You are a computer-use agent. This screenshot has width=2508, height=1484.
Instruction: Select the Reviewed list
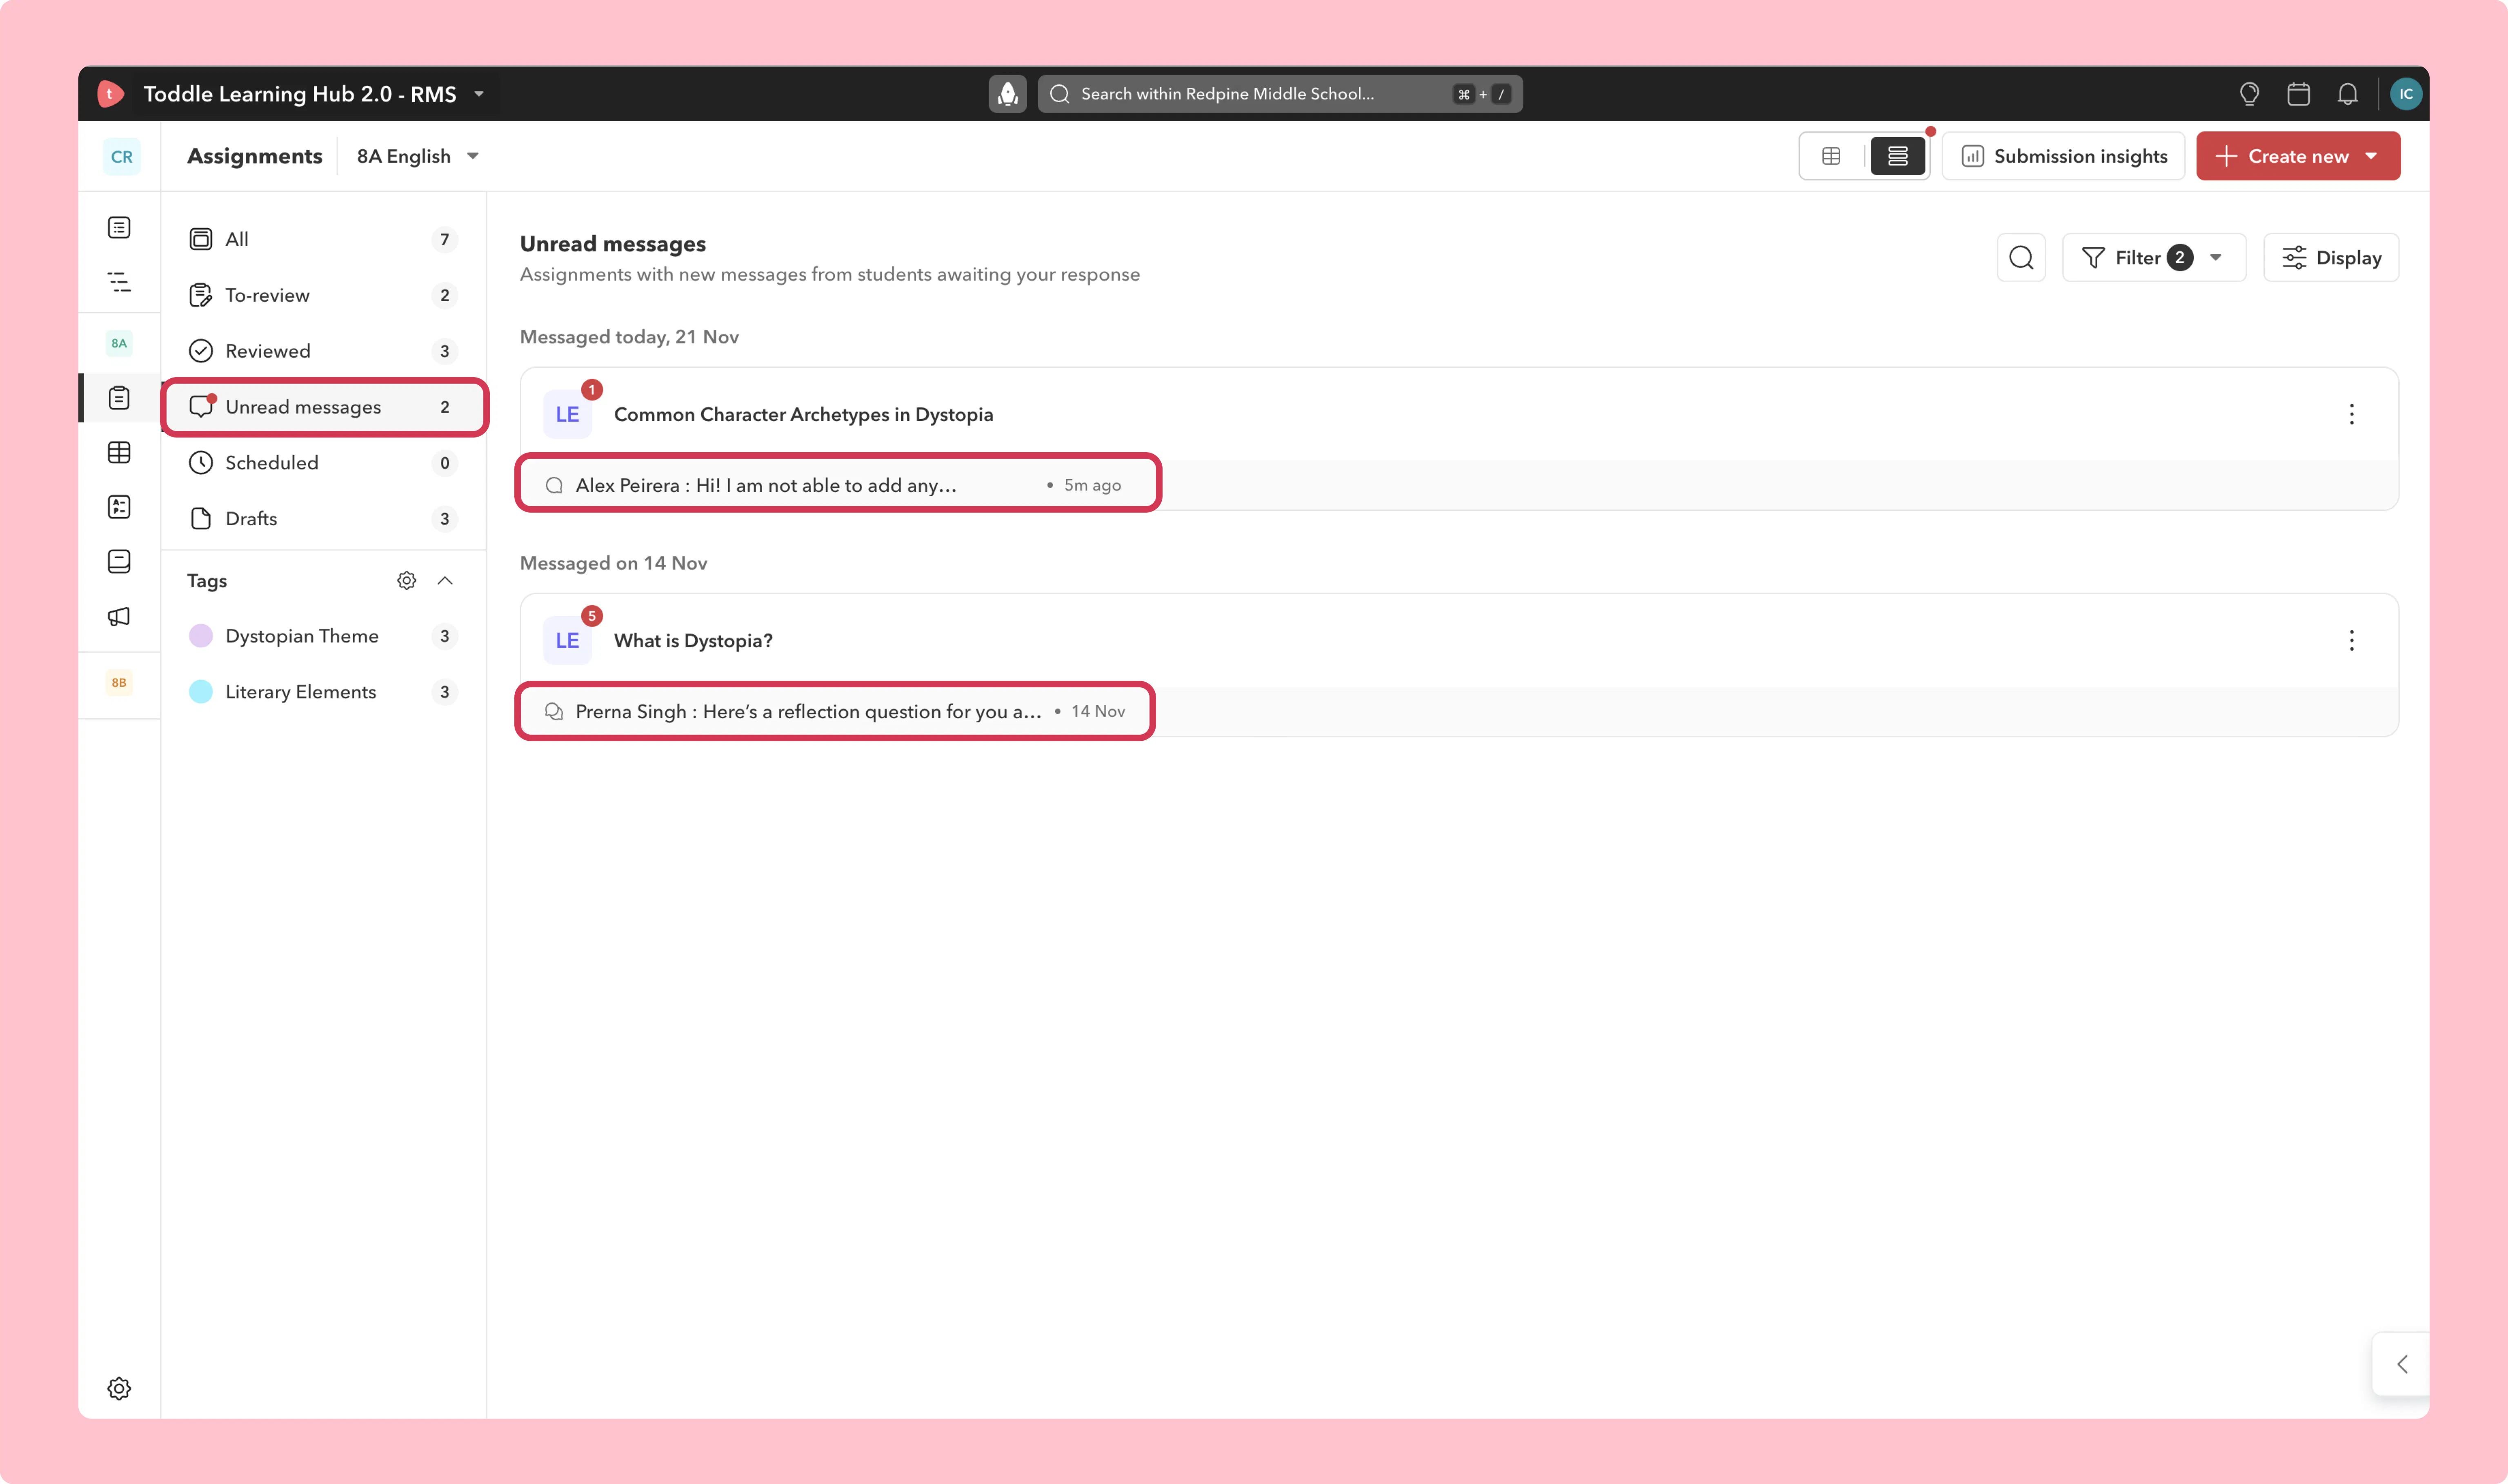click(323, 351)
